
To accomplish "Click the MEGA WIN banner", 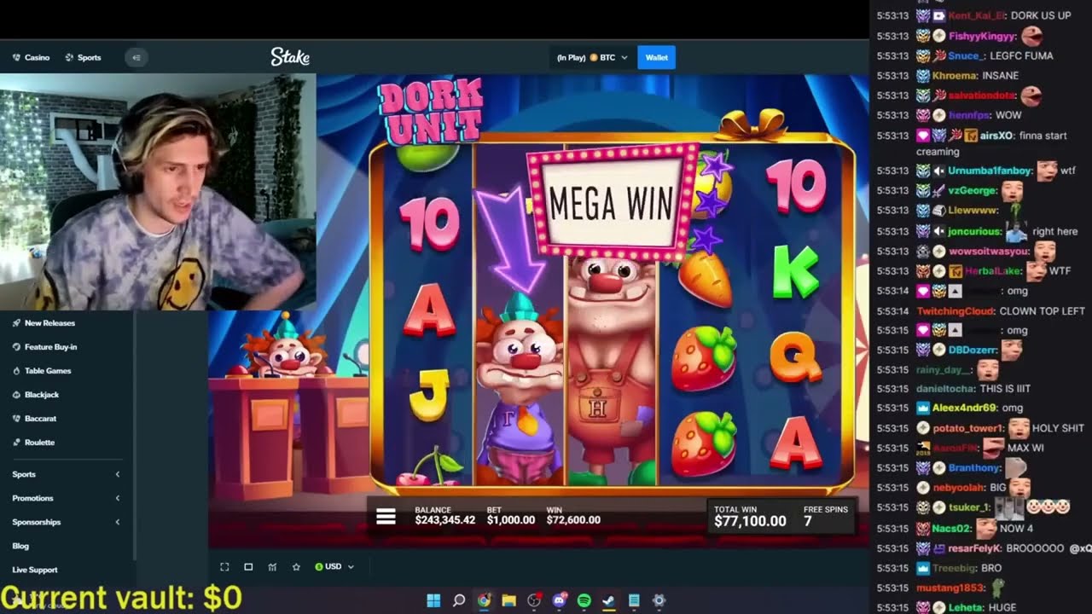I will point(611,201).
